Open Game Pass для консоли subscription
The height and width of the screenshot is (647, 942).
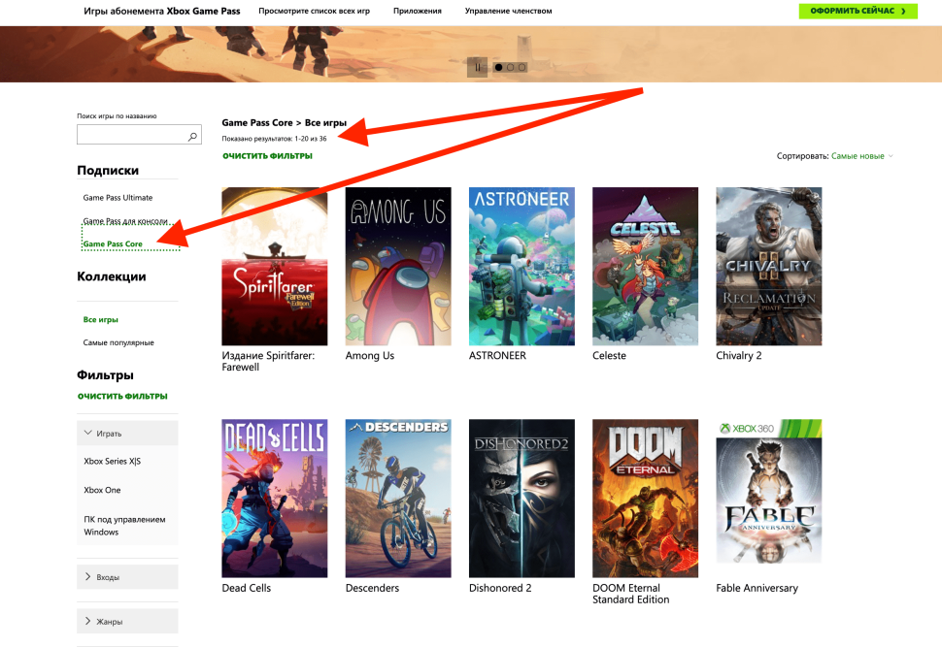[x=125, y=221]
